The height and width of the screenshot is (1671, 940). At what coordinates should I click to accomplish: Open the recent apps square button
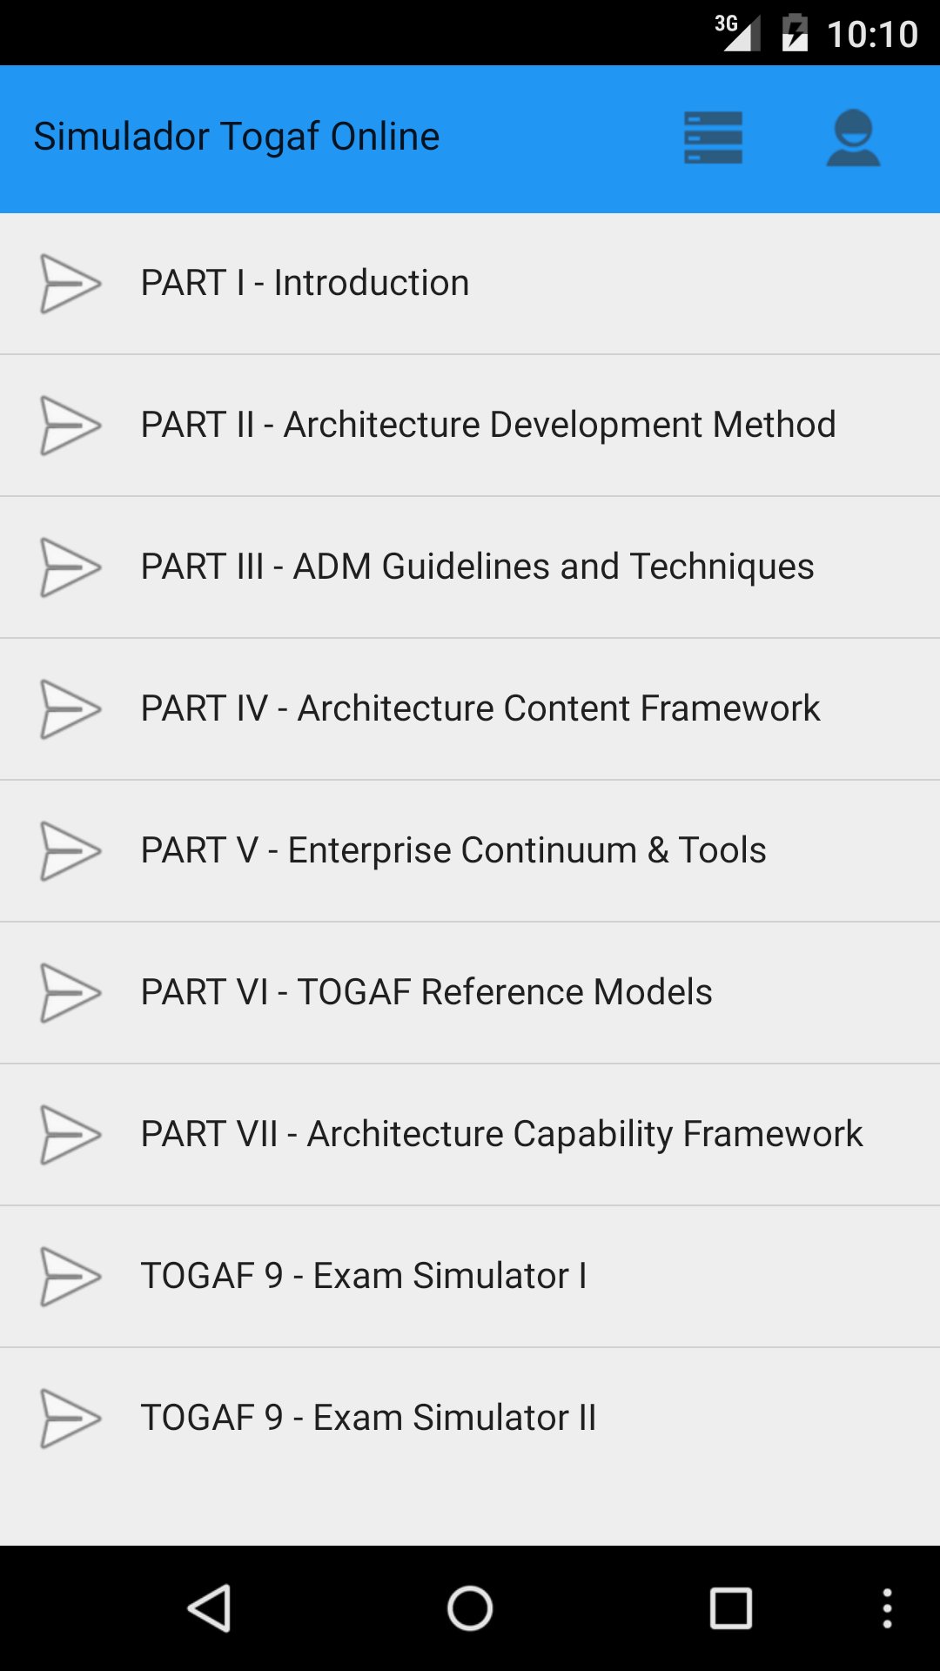click(x=731, y=1608)
